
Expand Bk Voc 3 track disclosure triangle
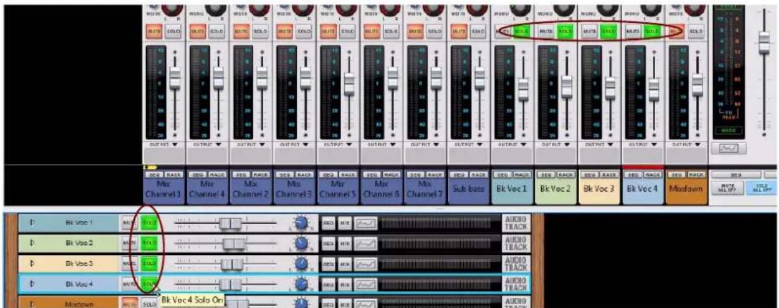[32, 262]
